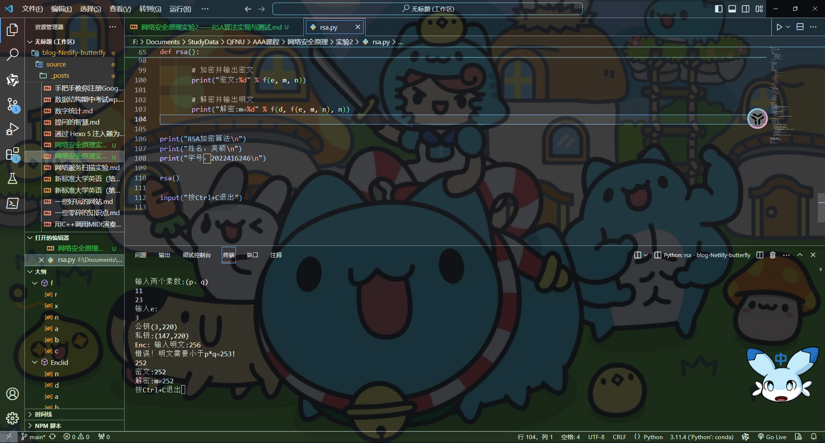Viewport: 825px width, 443px height.
Task: Toggle the bottom panel layout button
Action: coord(732,9)
